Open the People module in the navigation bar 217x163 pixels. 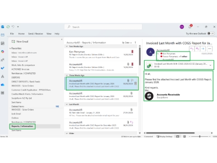3,60
